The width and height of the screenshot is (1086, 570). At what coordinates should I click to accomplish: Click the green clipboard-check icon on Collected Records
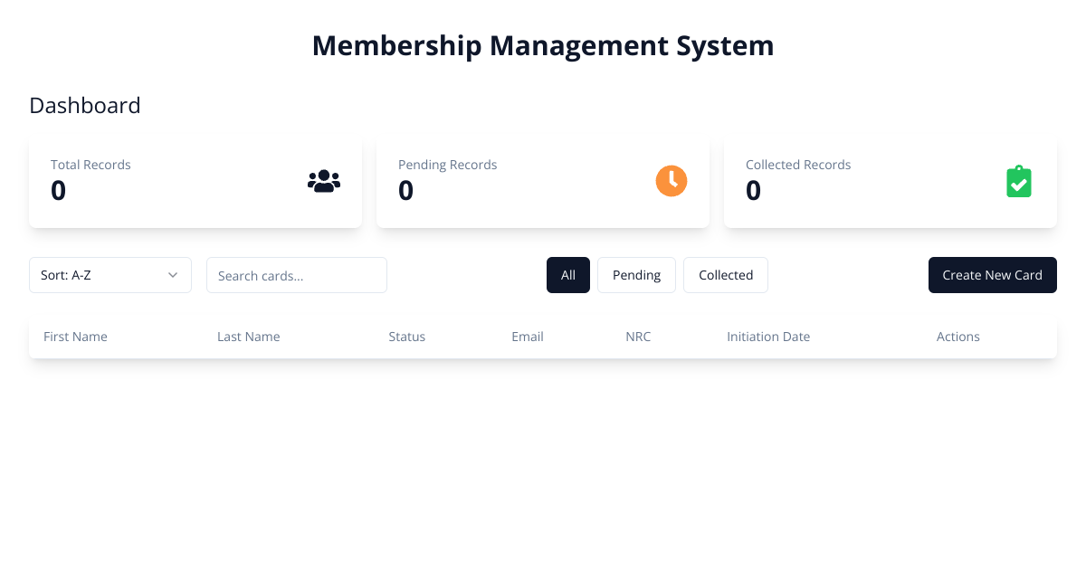(1019, 181)
